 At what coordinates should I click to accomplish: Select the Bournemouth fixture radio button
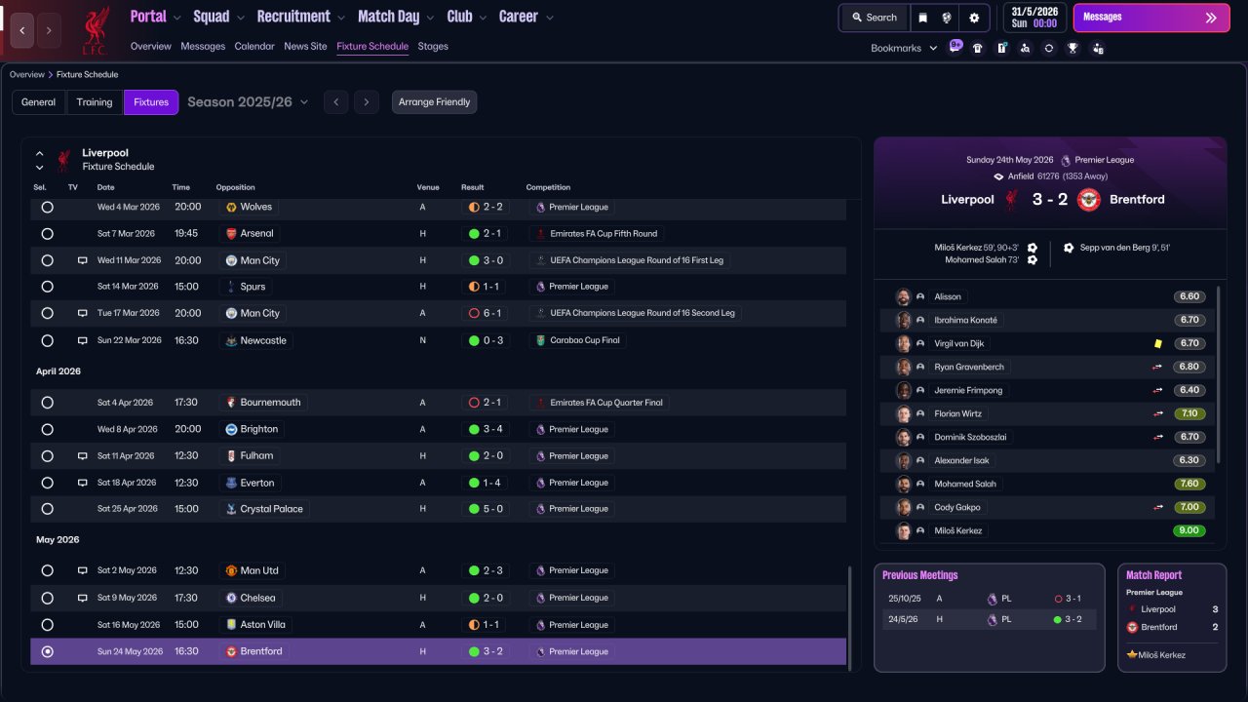point(47,403)
